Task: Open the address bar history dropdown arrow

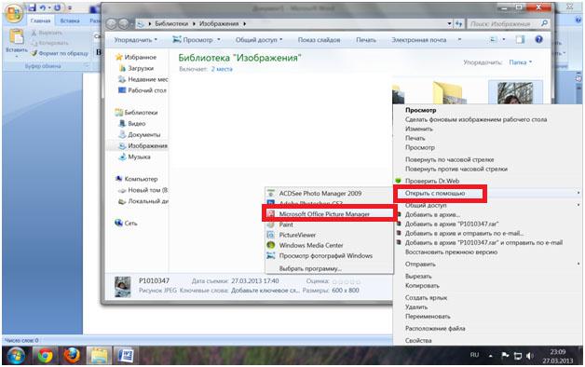Action: 450,24
